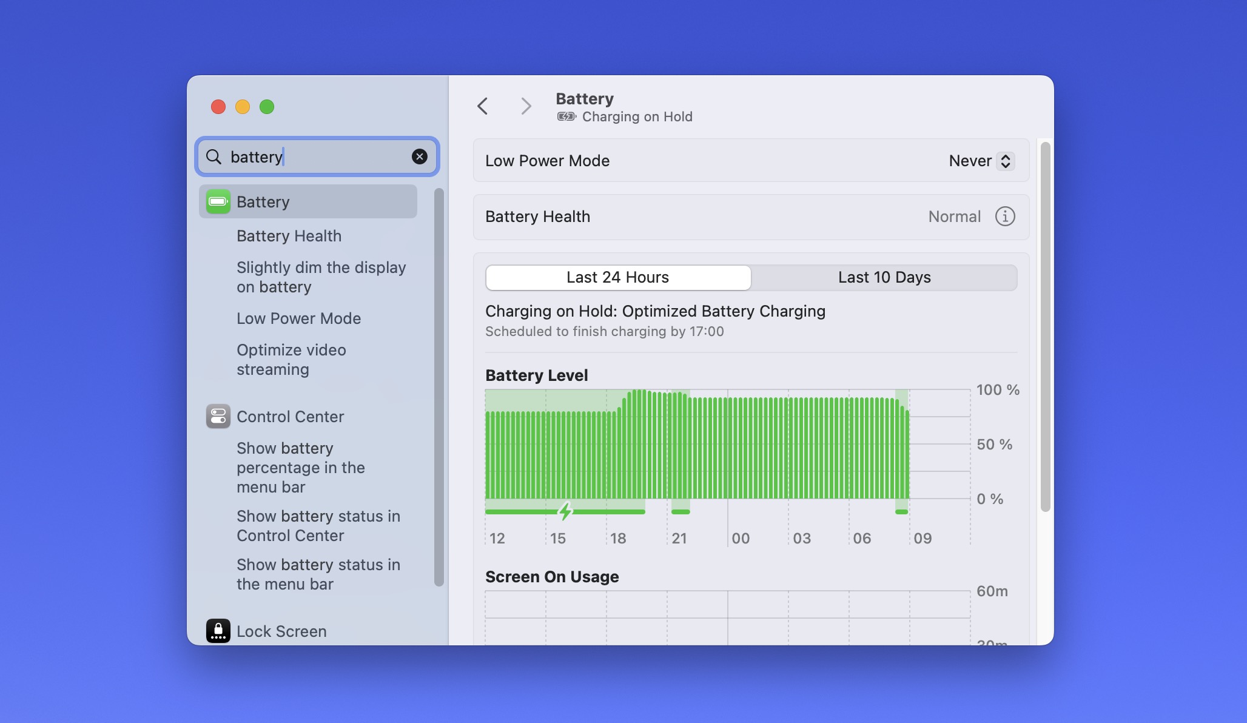Image resolution: width=1247 pixels, height=723 pixels.
Task: Clear the search field with the X icon
Action: 419,156
